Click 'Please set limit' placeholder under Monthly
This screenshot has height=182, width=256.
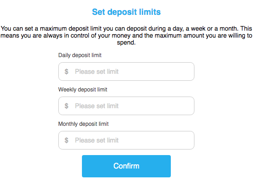pos(97,140)
